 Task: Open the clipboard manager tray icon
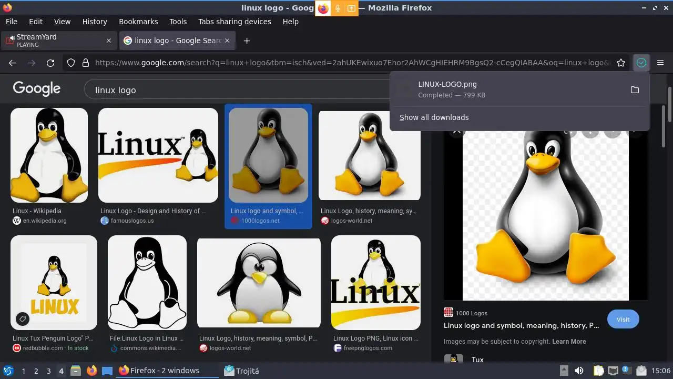[598, 371]
